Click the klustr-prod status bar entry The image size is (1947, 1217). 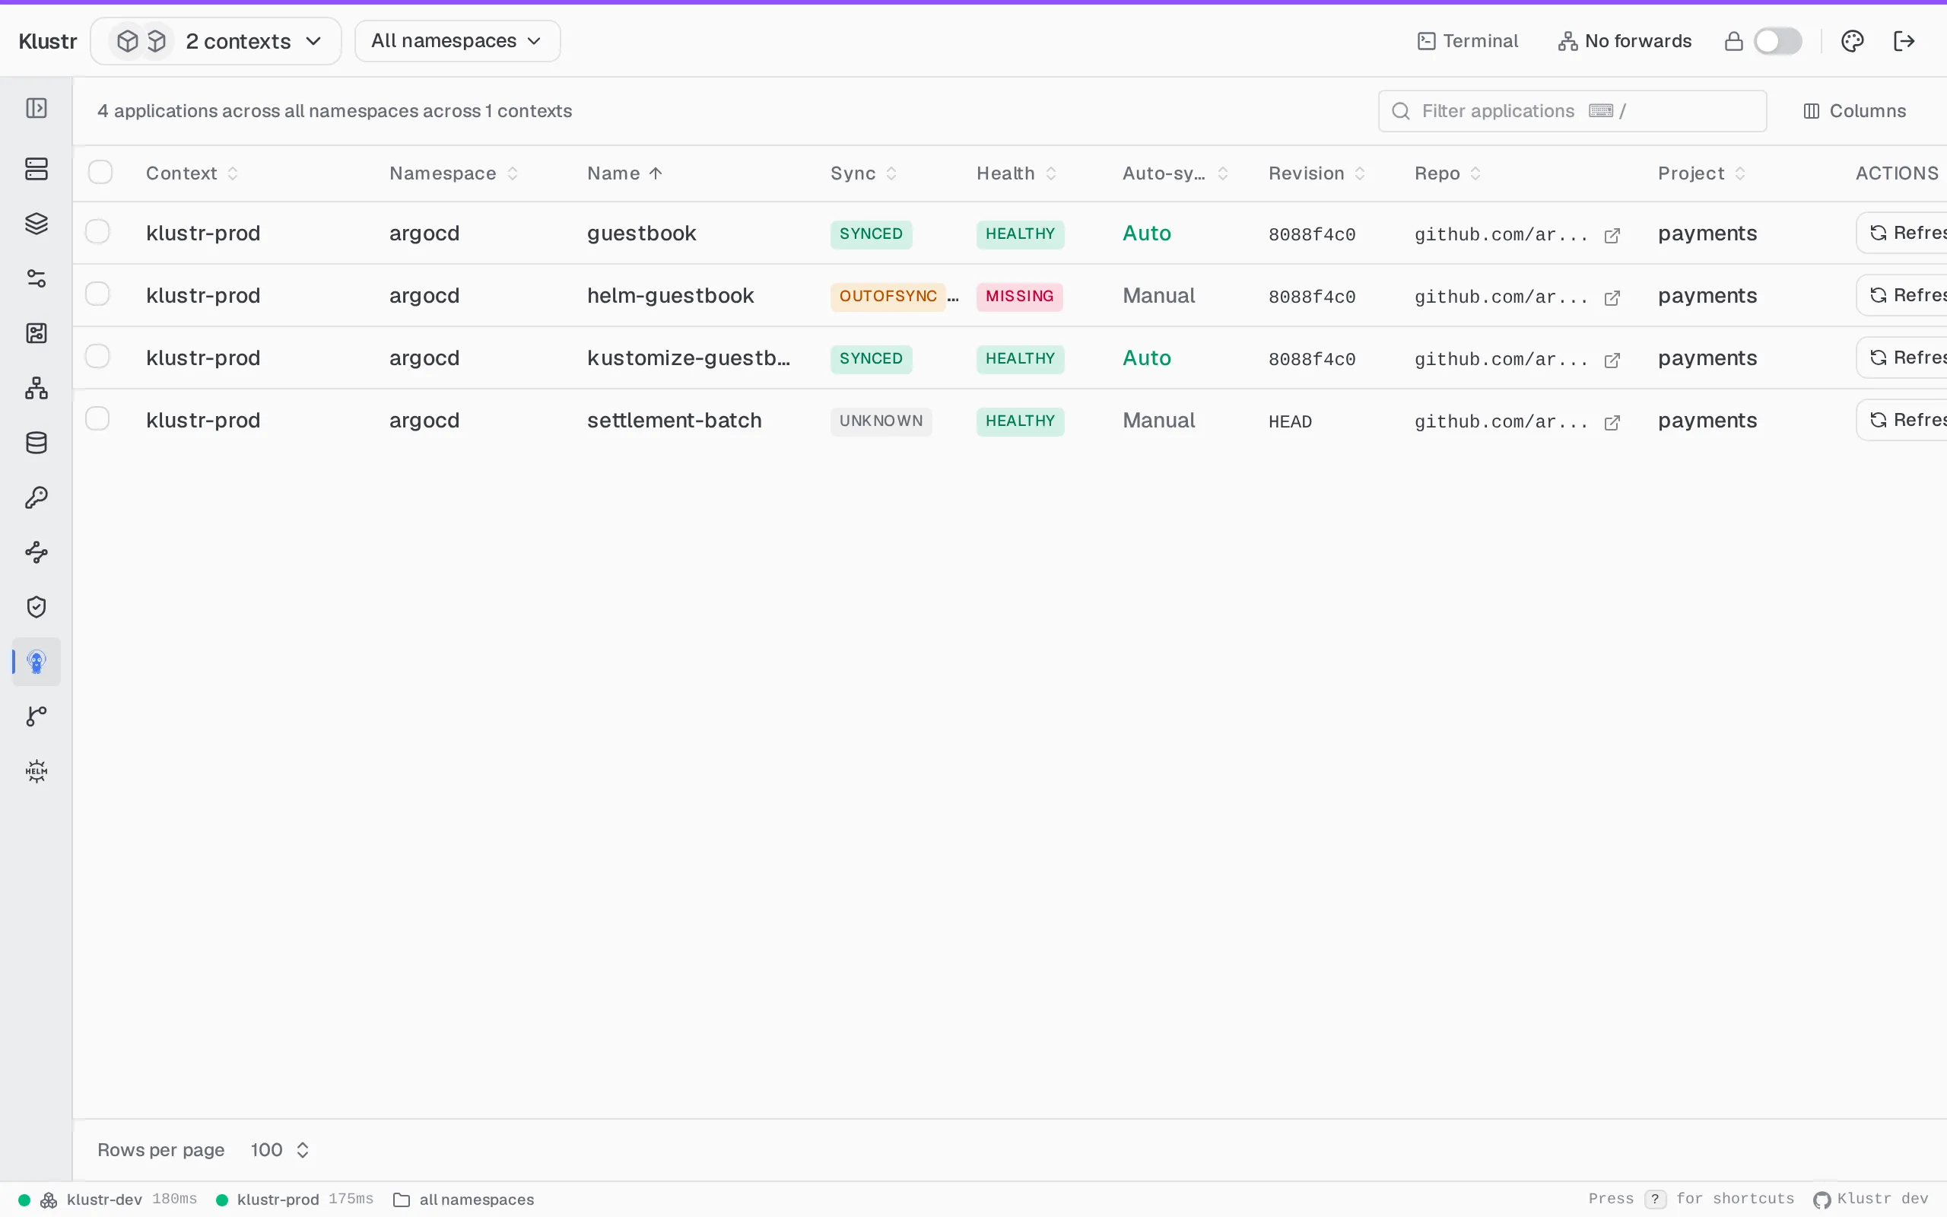click(294, 1200)
